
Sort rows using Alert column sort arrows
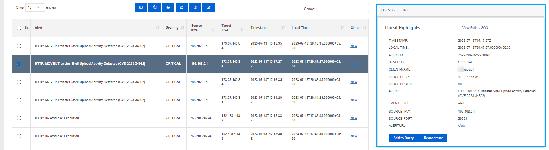157,28
